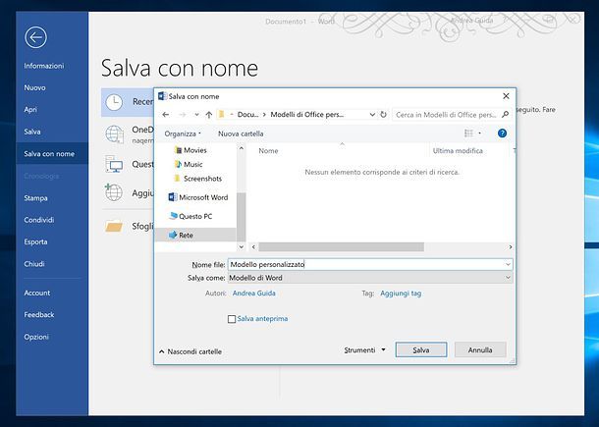Screen dimensions: 599x427
Task: Click the Word icon in the dialog title bar
Action: (162, 96)
